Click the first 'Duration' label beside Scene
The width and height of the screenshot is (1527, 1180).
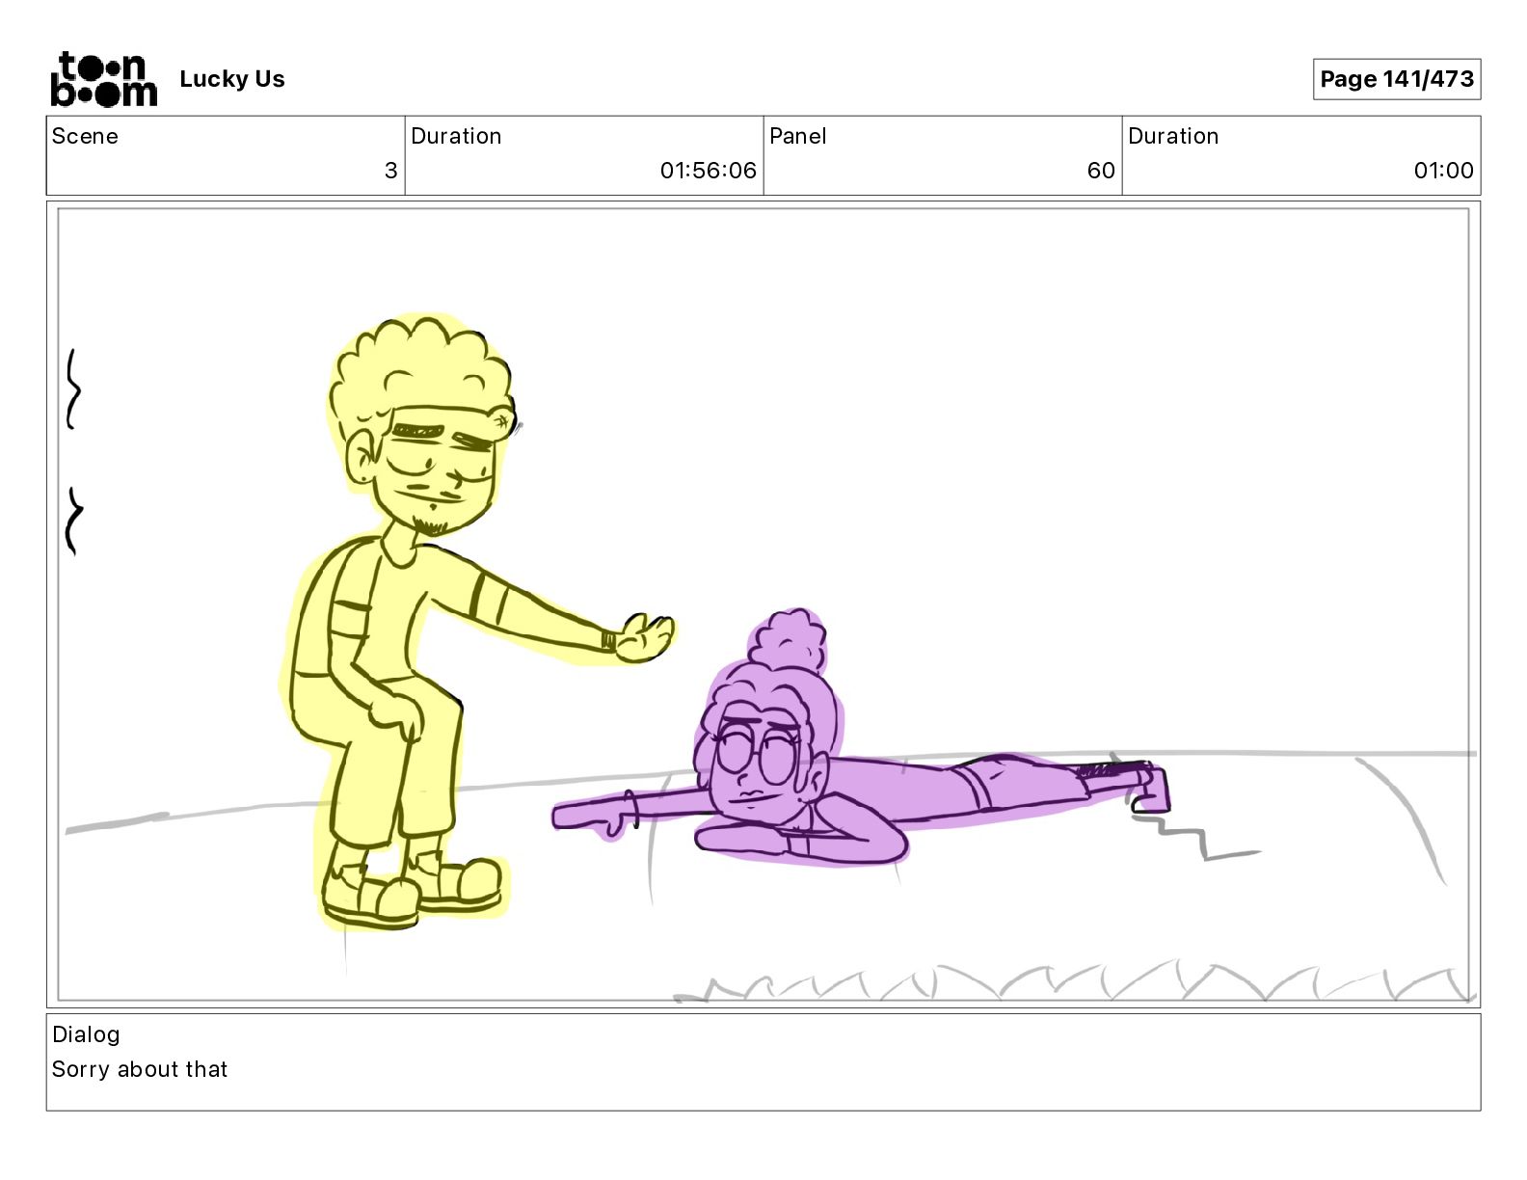456,136
